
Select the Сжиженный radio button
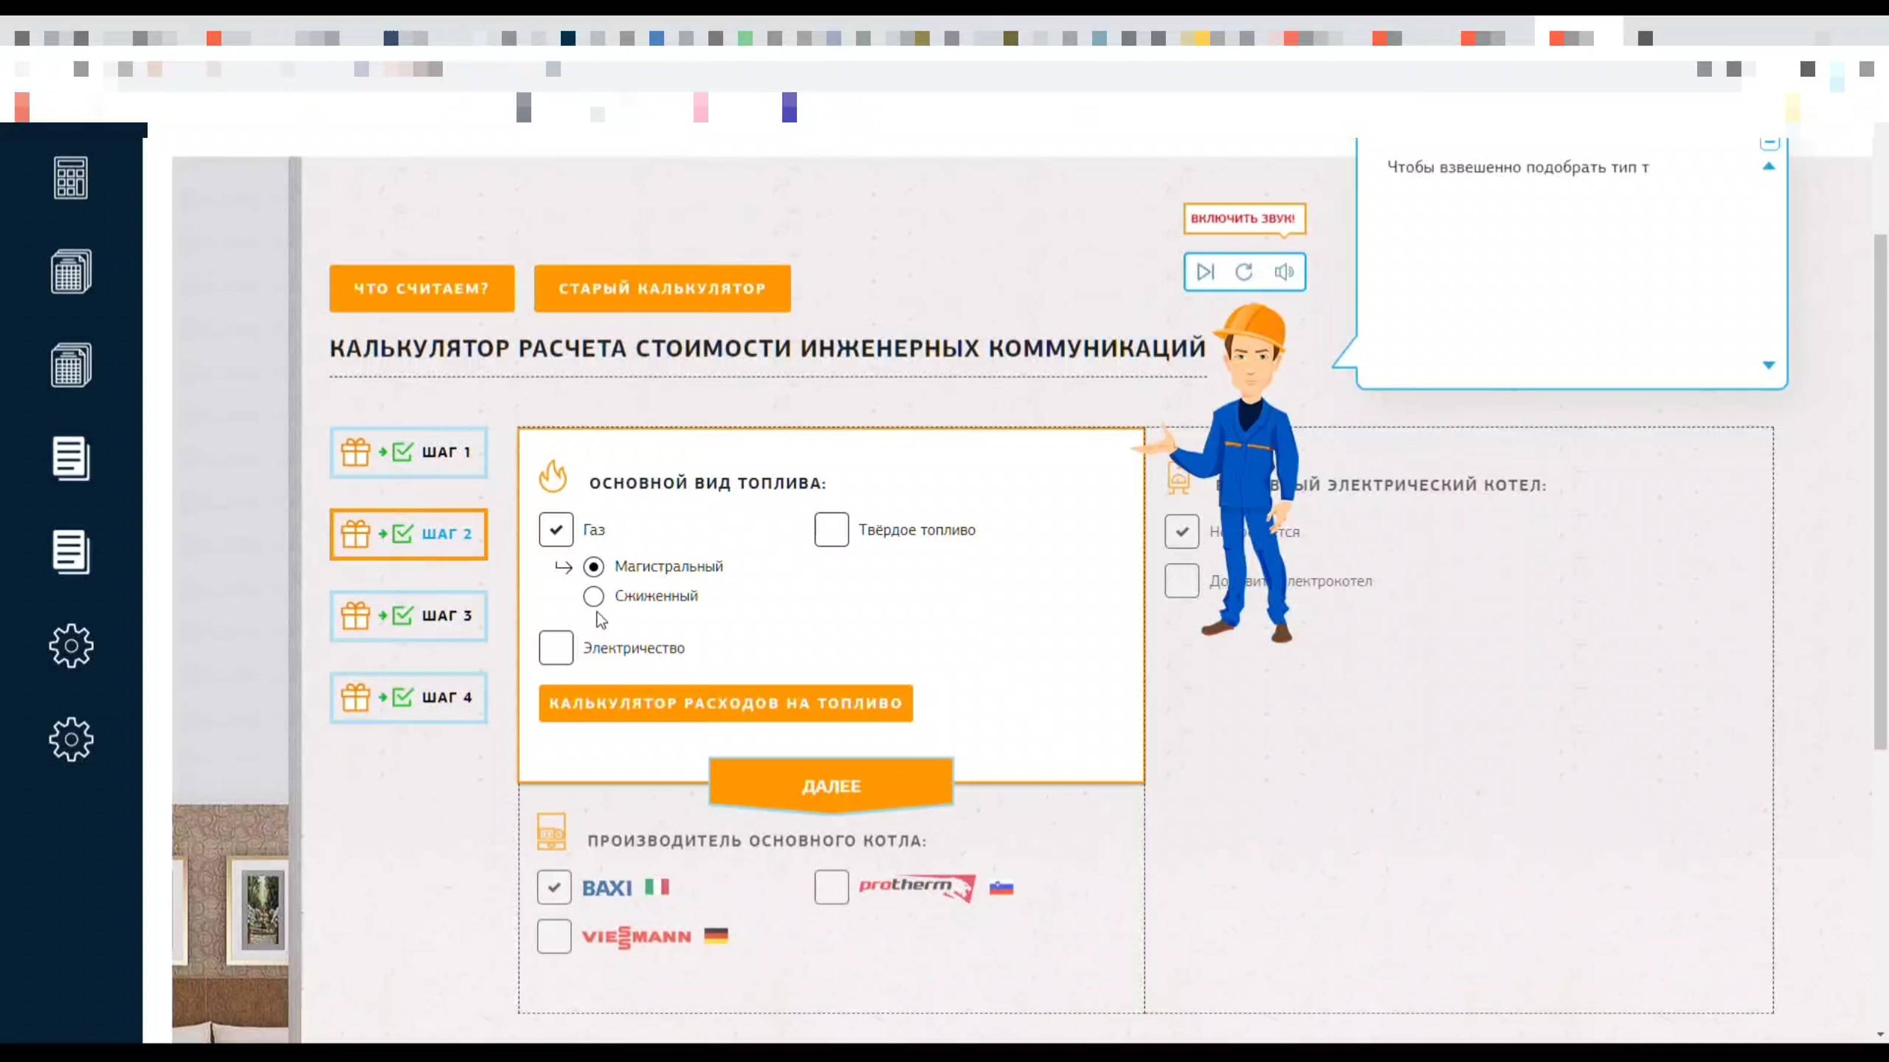click(x=593, y=596)
